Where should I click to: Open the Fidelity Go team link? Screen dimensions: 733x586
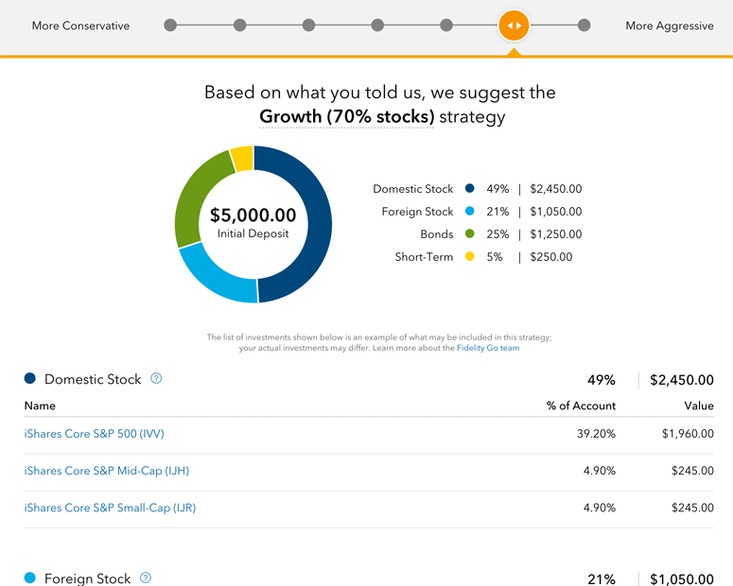point(488,348)
